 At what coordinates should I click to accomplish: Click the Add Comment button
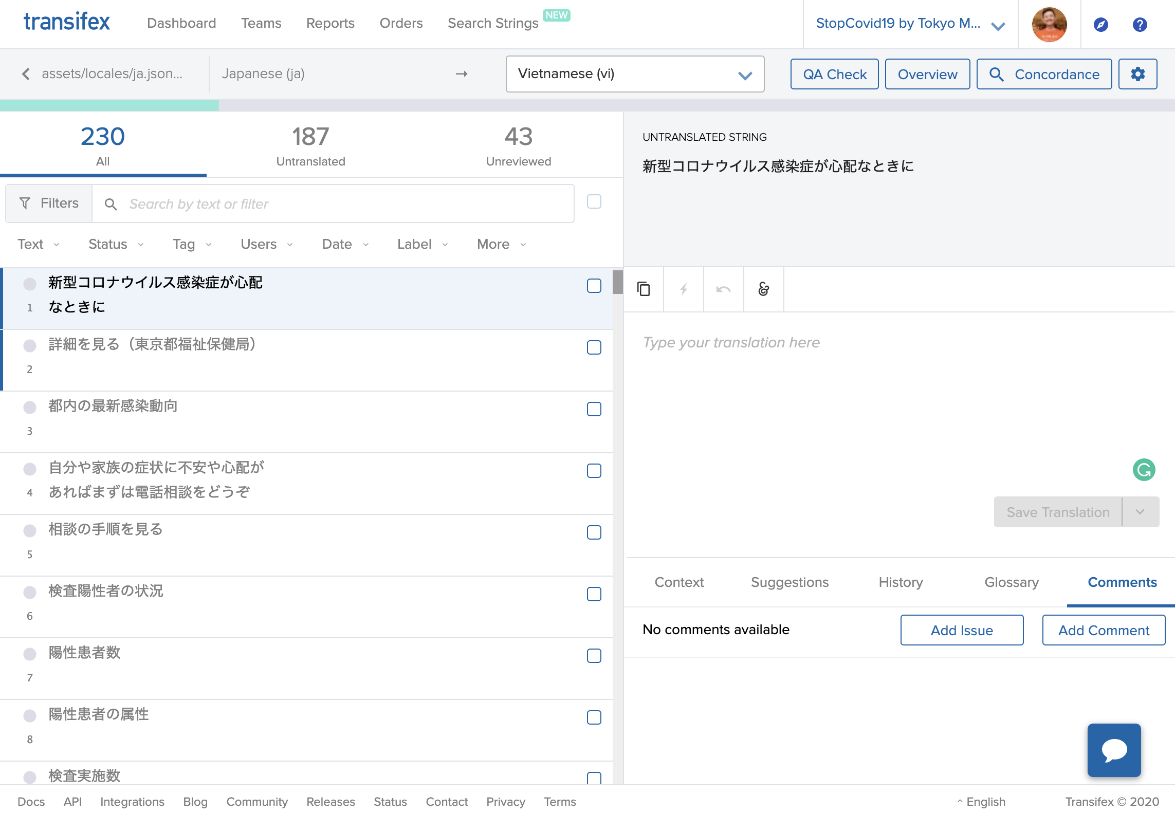(1104, 630)
